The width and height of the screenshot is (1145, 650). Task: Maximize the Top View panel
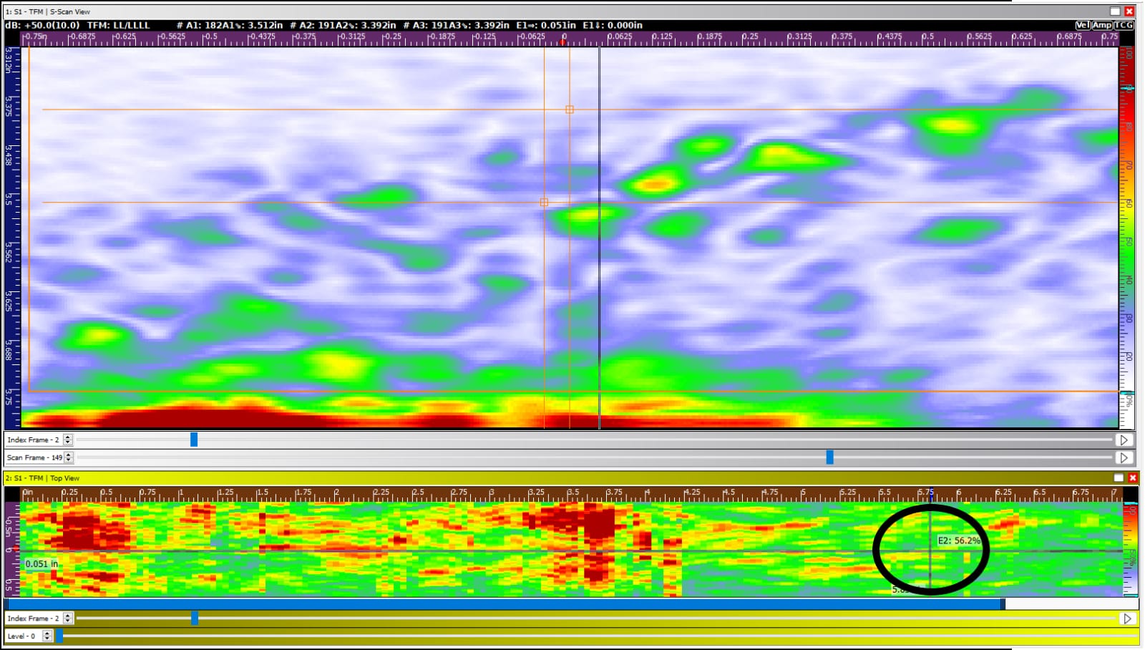pos(1119,477)
